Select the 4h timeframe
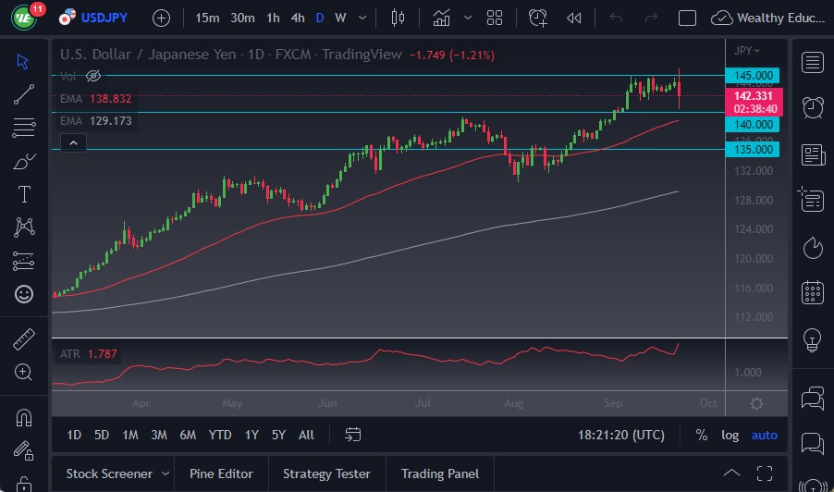 pyautogui.click(x=297, y=18)
